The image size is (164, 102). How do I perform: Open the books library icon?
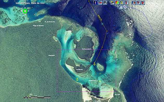(134, 3)
